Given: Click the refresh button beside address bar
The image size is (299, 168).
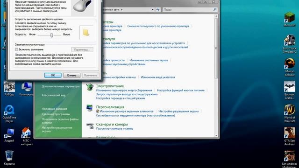Looking at the screenshot, I should pos(158,9).
